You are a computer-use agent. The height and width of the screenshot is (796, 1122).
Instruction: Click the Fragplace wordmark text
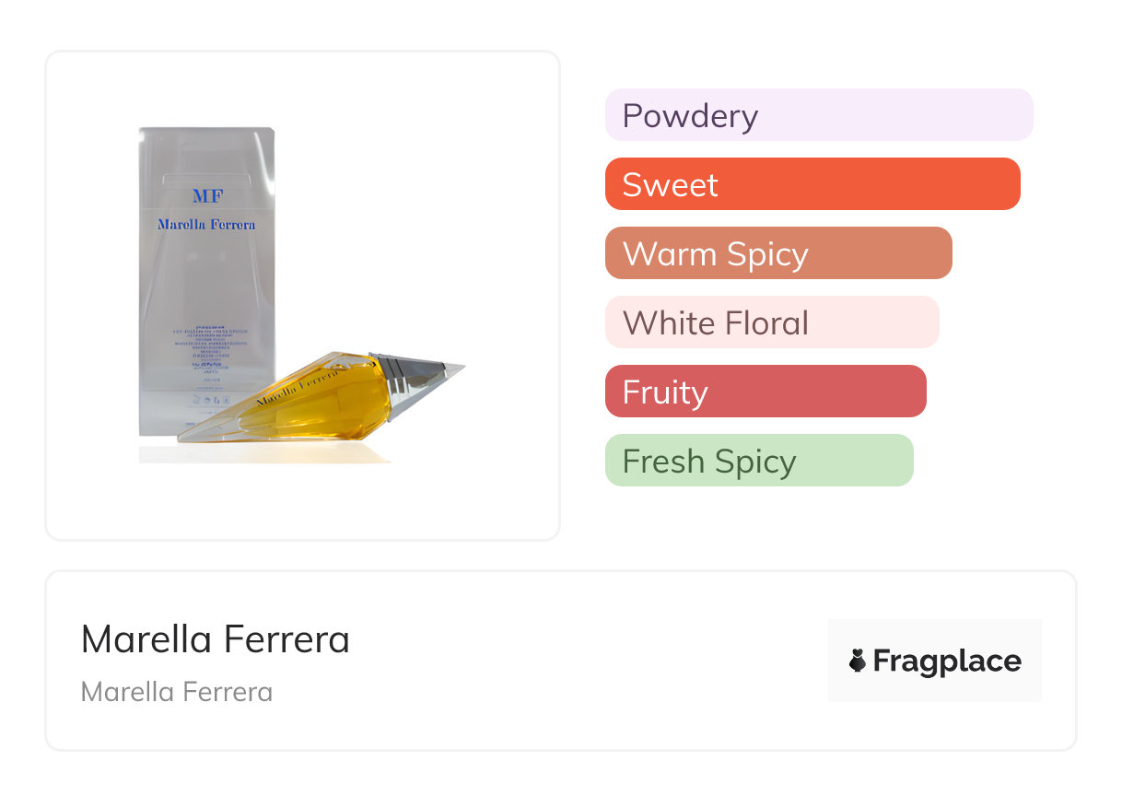pos(947,661)
